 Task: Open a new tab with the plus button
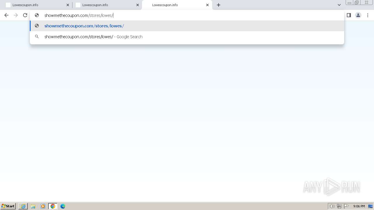pyautogui.click(x=219, y=5)
